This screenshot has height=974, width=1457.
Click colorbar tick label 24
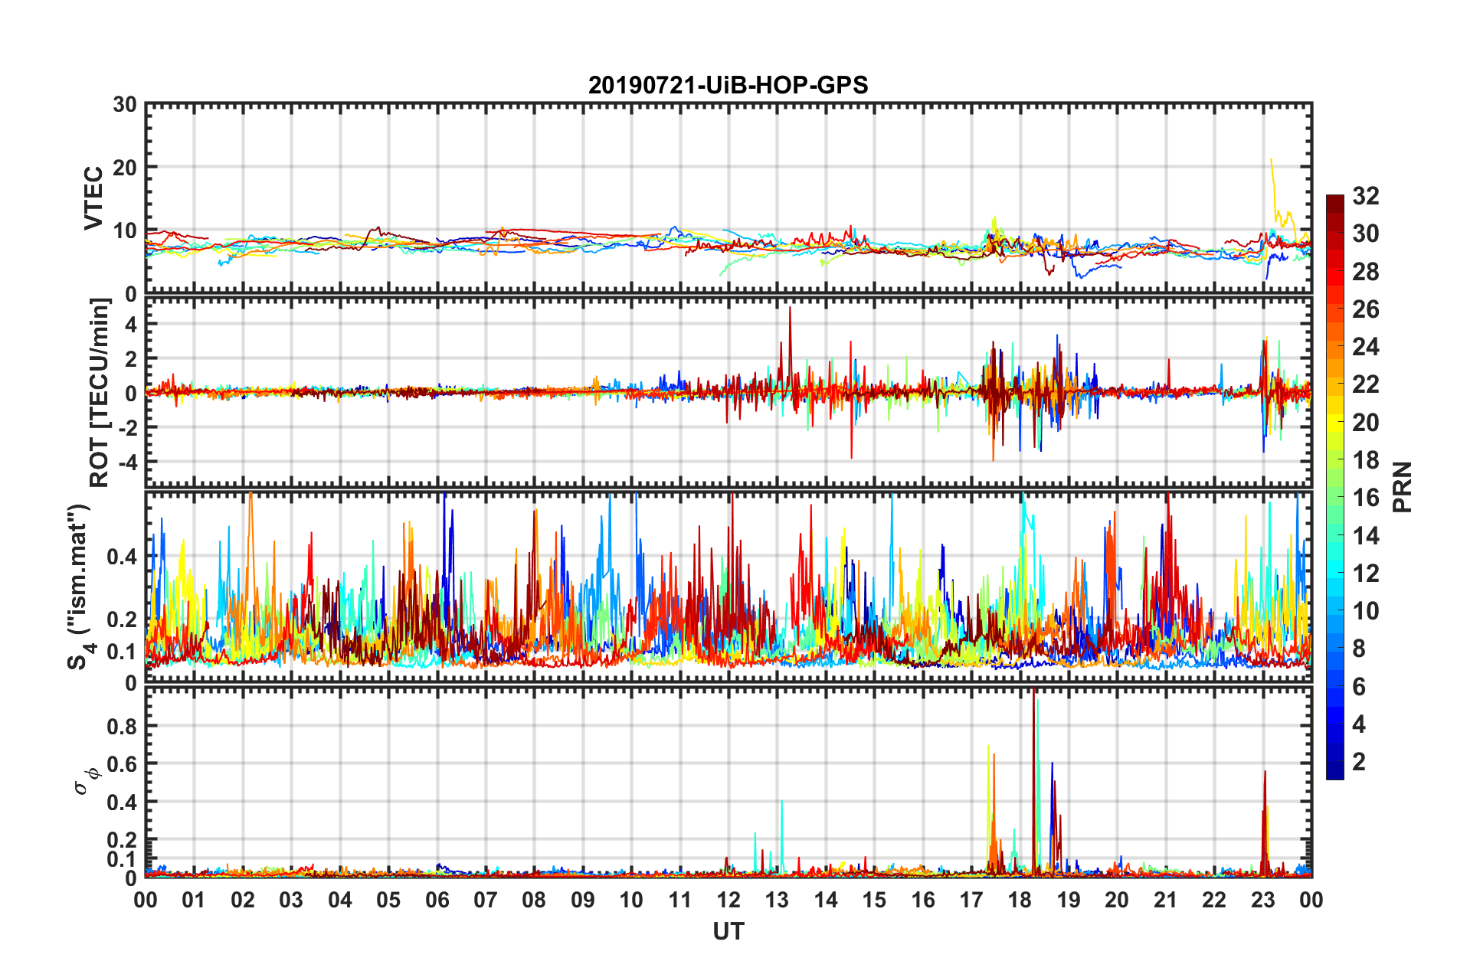[x=1365, y=347]
